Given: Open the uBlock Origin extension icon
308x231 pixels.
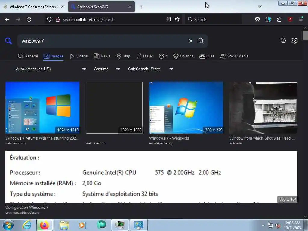Looking at the screenshot, I should coord(290,19).
